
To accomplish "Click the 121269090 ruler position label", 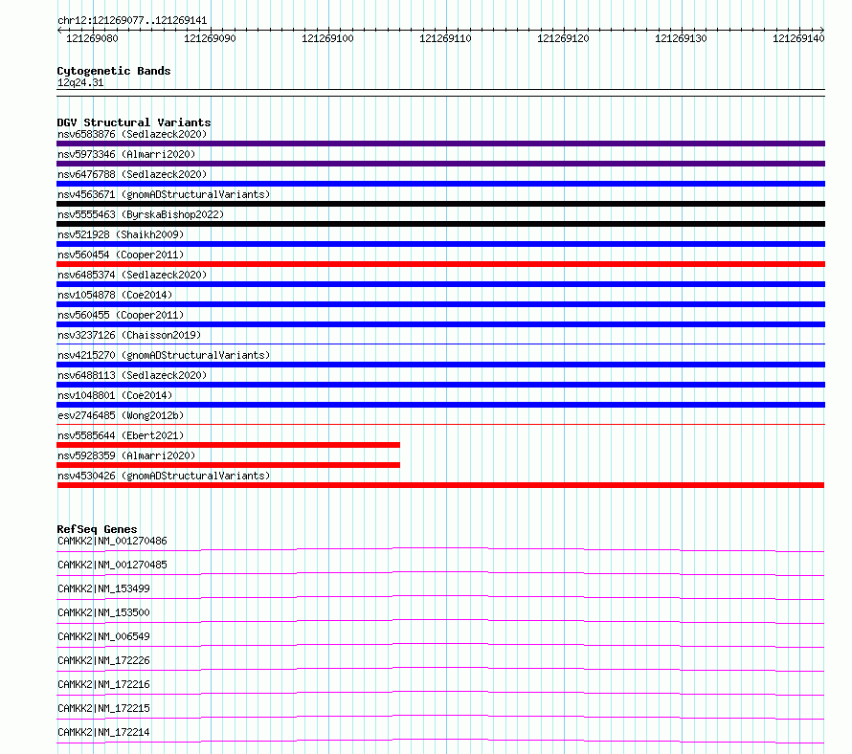I will [210, 38].
